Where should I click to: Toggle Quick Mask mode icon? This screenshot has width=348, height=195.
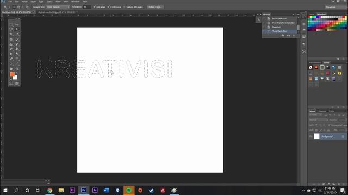[11, 83]
